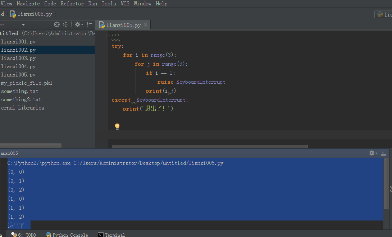Open the project view type dropdown arrow
392x237 pixels.
23,25
